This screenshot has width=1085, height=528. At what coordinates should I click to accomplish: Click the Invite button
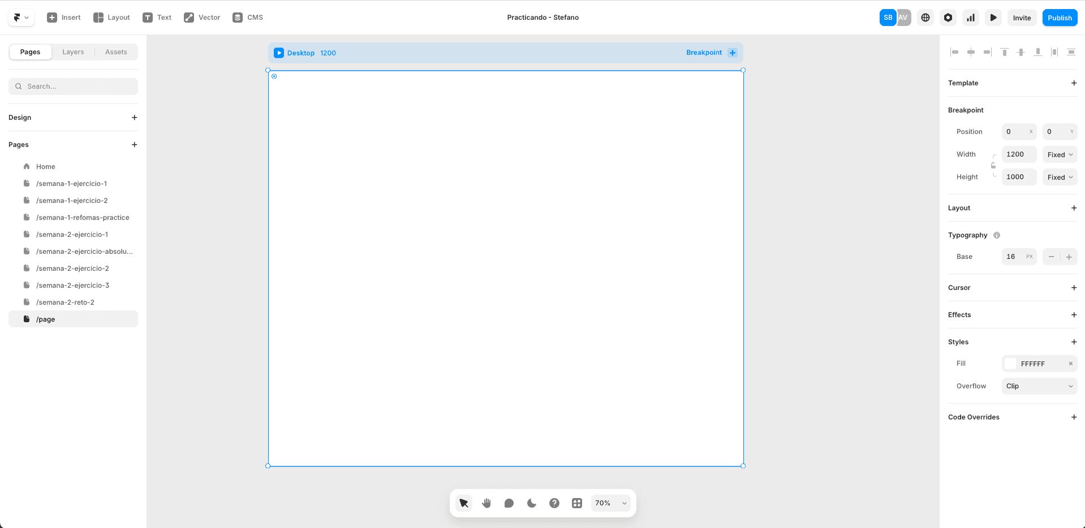[1022, 18]
